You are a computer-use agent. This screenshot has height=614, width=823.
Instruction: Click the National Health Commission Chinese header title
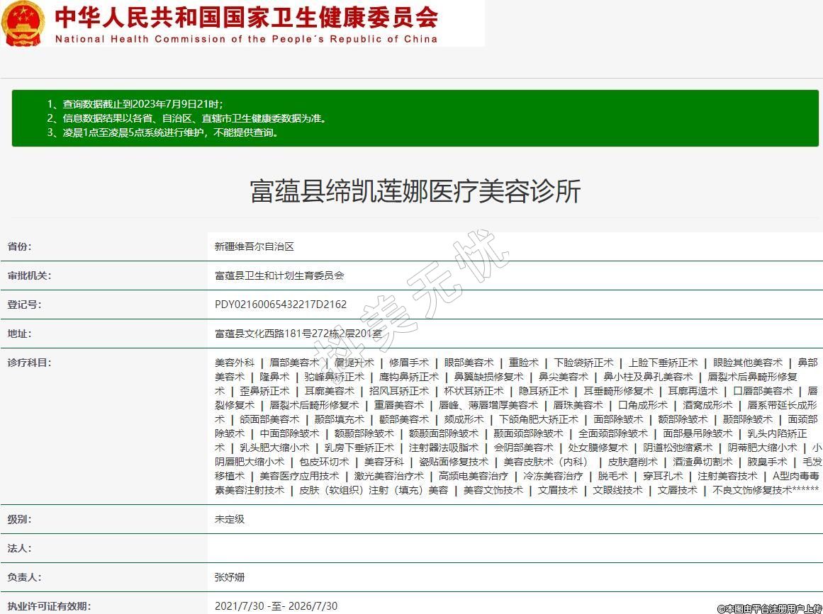246,17
